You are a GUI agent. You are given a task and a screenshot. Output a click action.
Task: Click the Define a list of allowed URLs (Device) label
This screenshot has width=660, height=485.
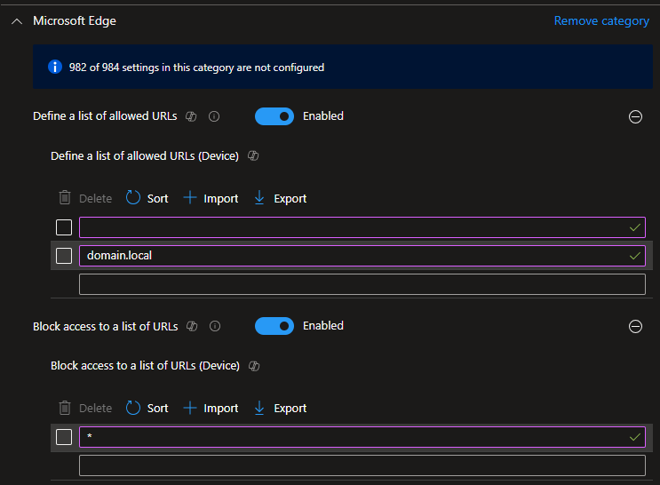click(145, 155)
